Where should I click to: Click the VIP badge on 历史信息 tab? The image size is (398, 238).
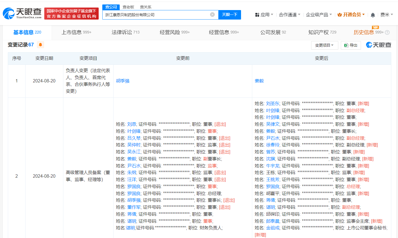(x=376, y=27)
